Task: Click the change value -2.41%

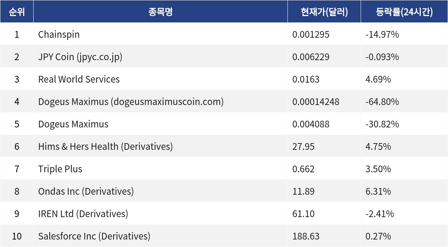Action: tap(380, 214)
